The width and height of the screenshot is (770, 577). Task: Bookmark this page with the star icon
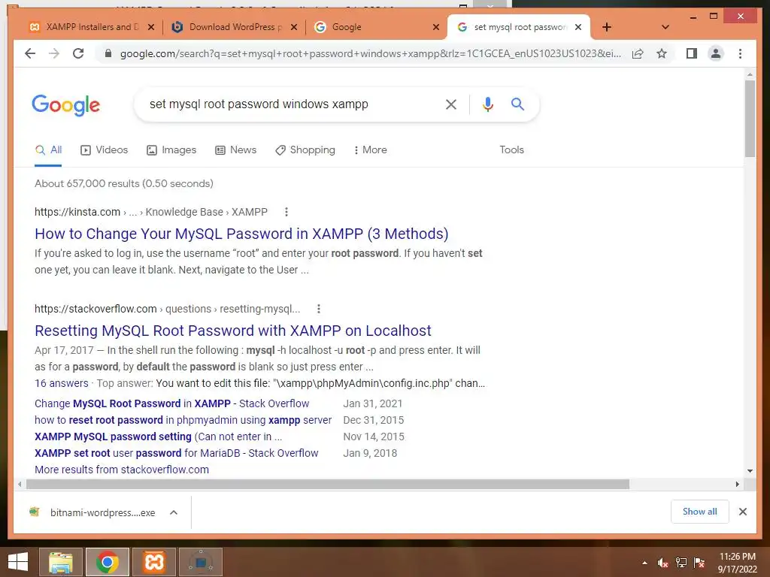pyautogui.click(x=662, y=53)
